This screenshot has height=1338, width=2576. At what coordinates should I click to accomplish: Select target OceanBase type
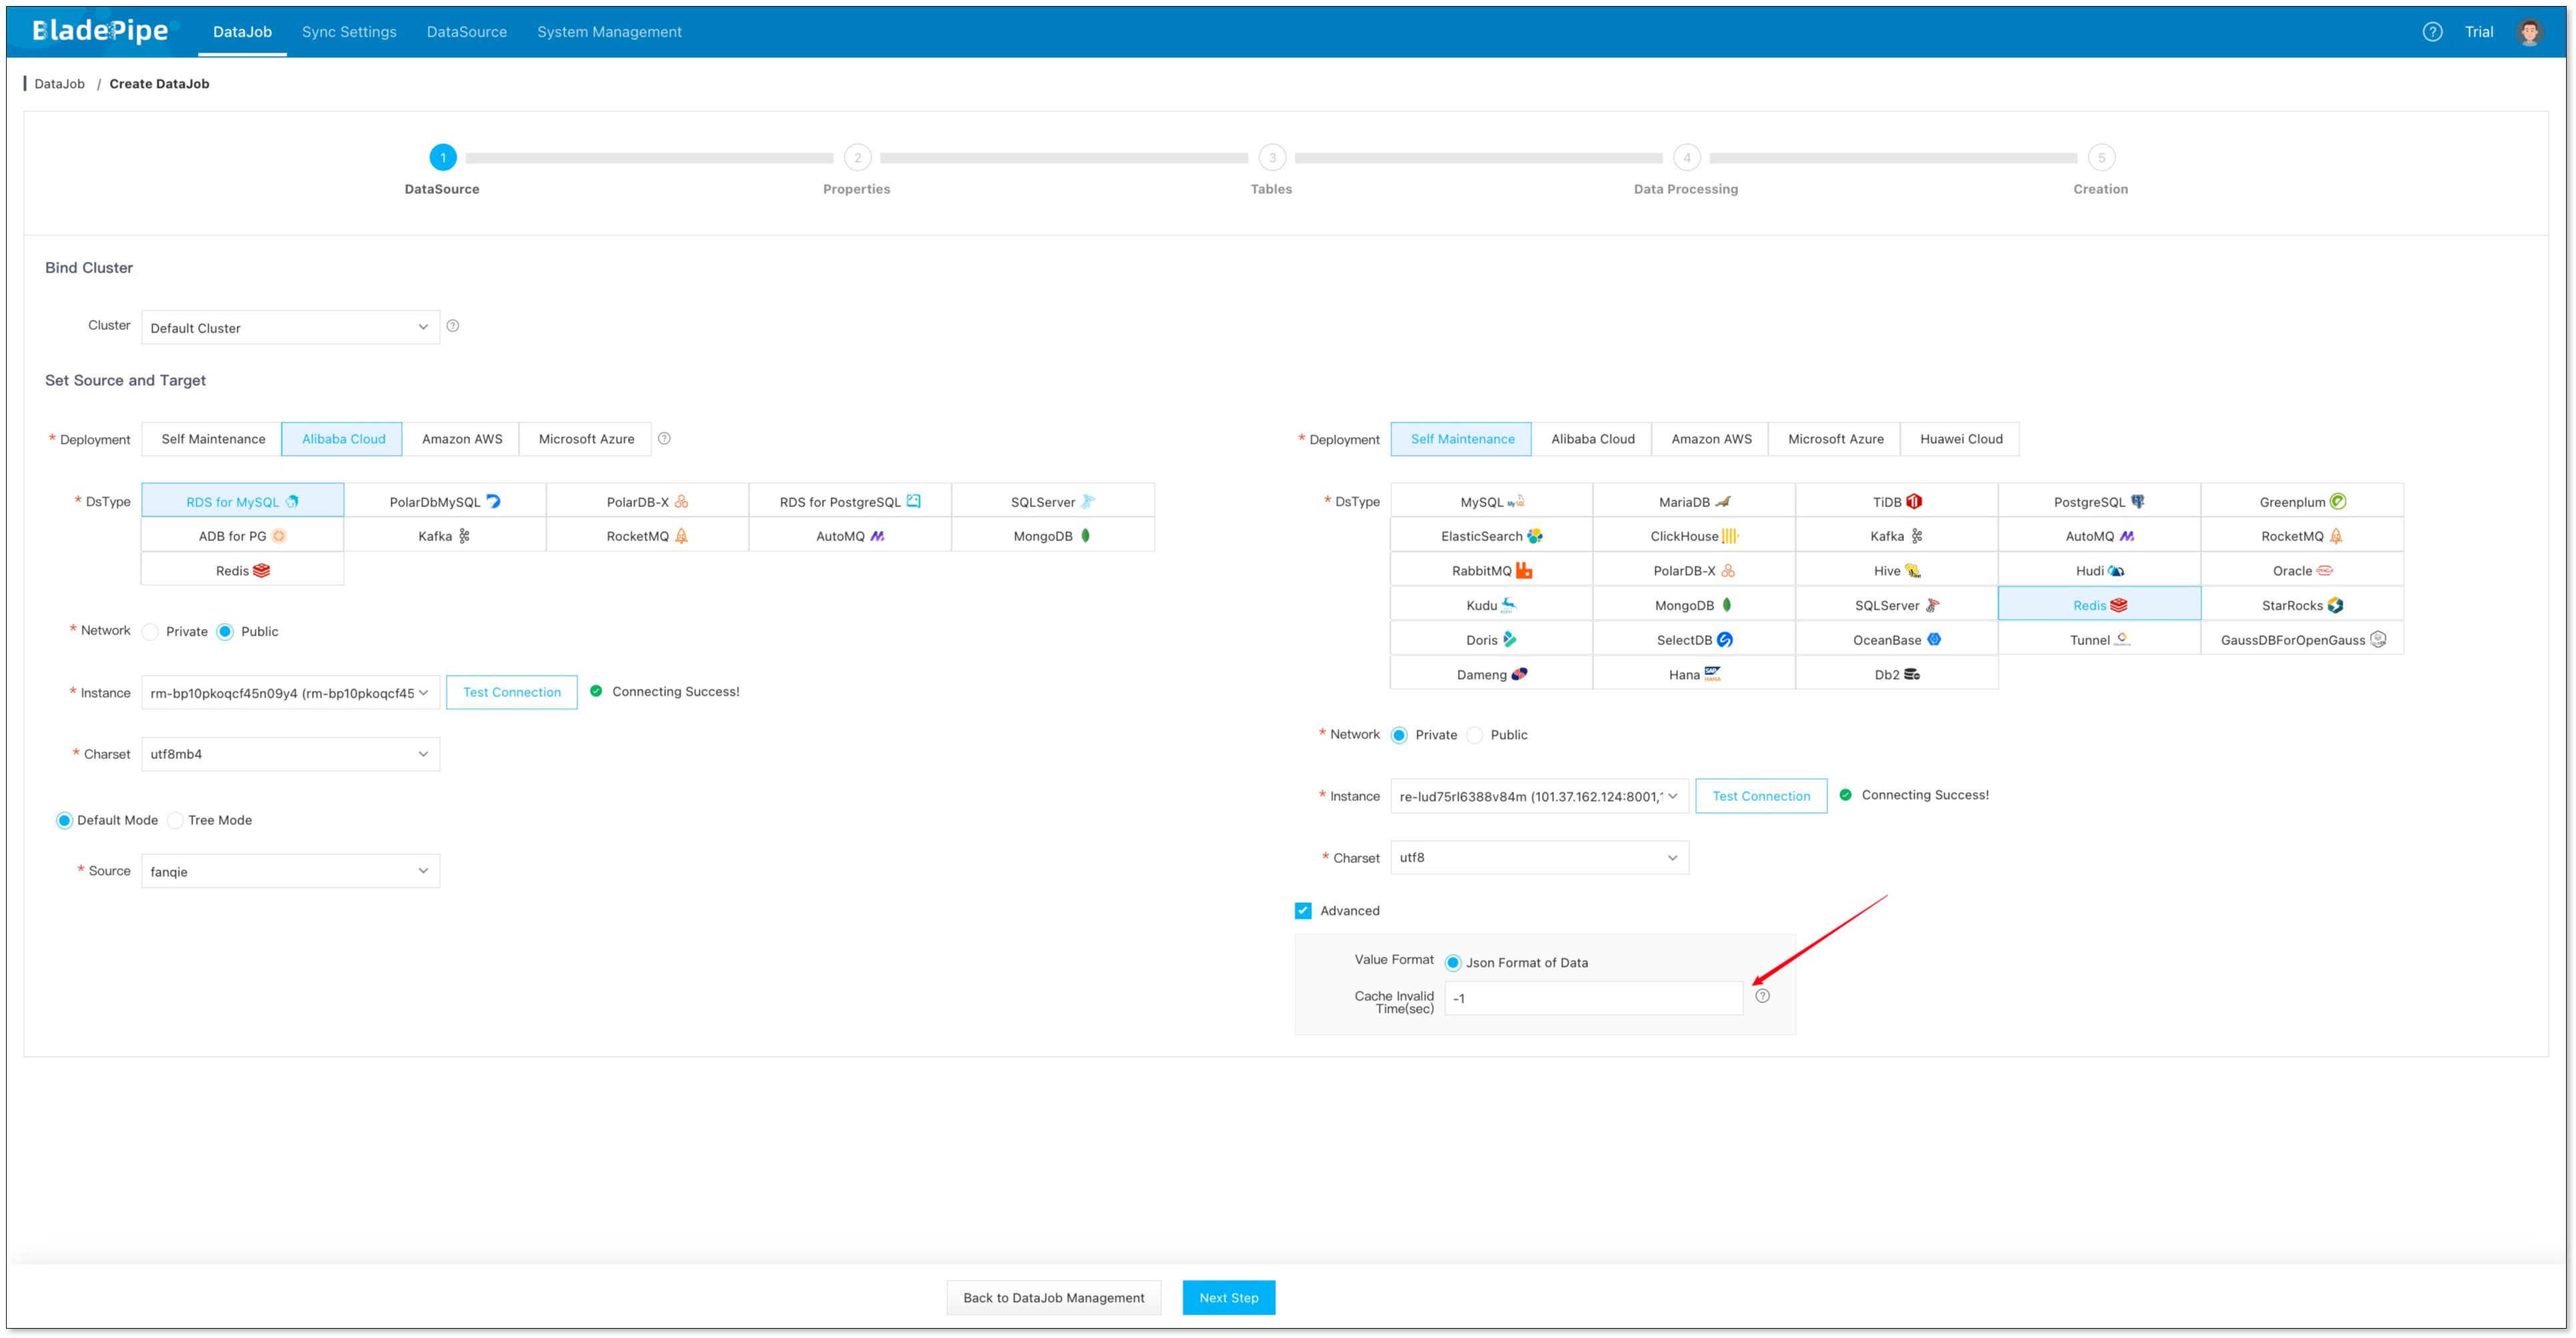(1897, 640)
